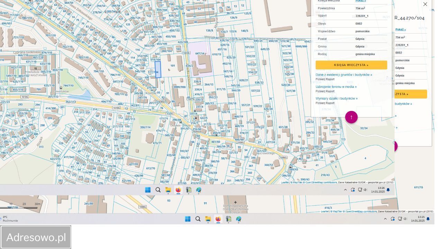The height and width of the screenshot is (249, 443).
Task: Open volume tray icon in 13:26 taskbar
Action: click(x=365, y=190)
